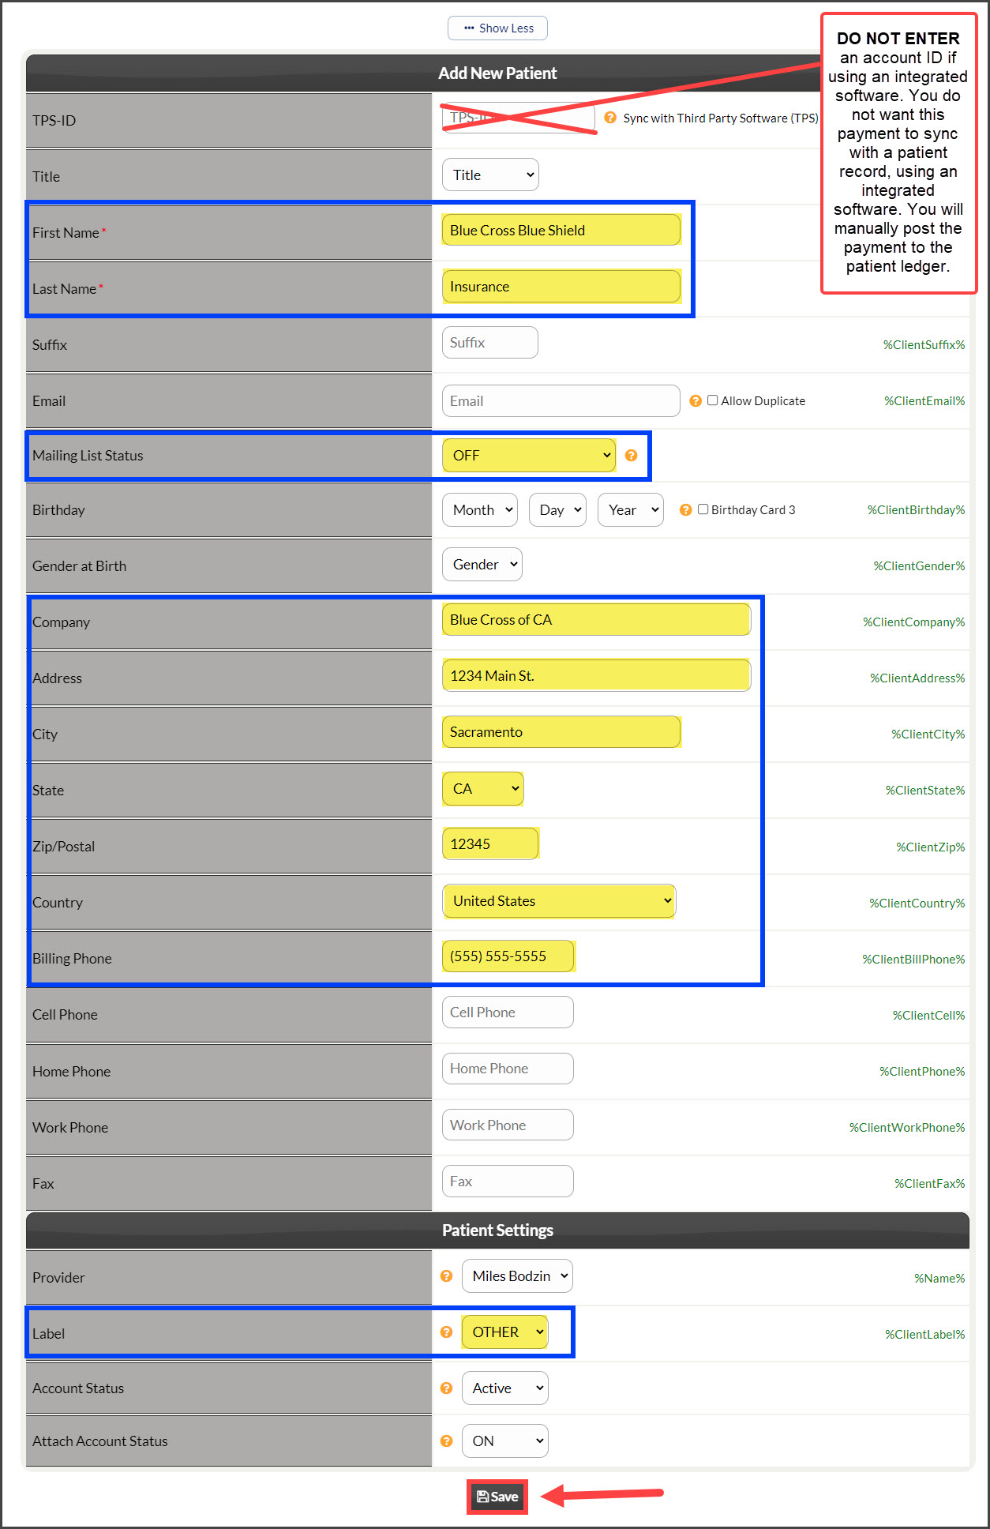
Task: Open the State dropdown showing CA
Action: click(x=483, y=789)
